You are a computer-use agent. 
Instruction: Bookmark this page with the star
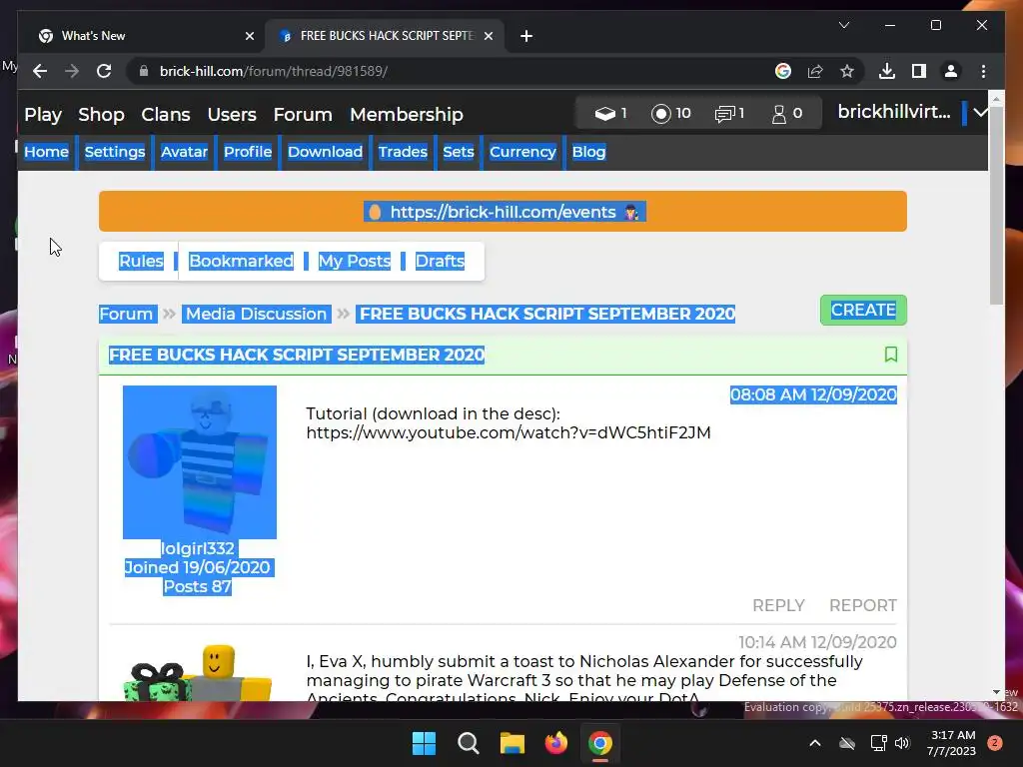[x=847, y=71]
